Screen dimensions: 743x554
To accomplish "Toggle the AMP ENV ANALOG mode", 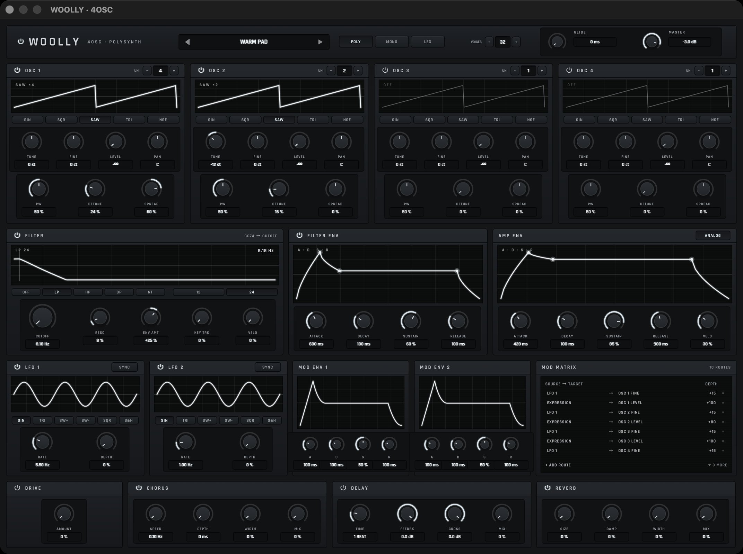I will 713,236.
